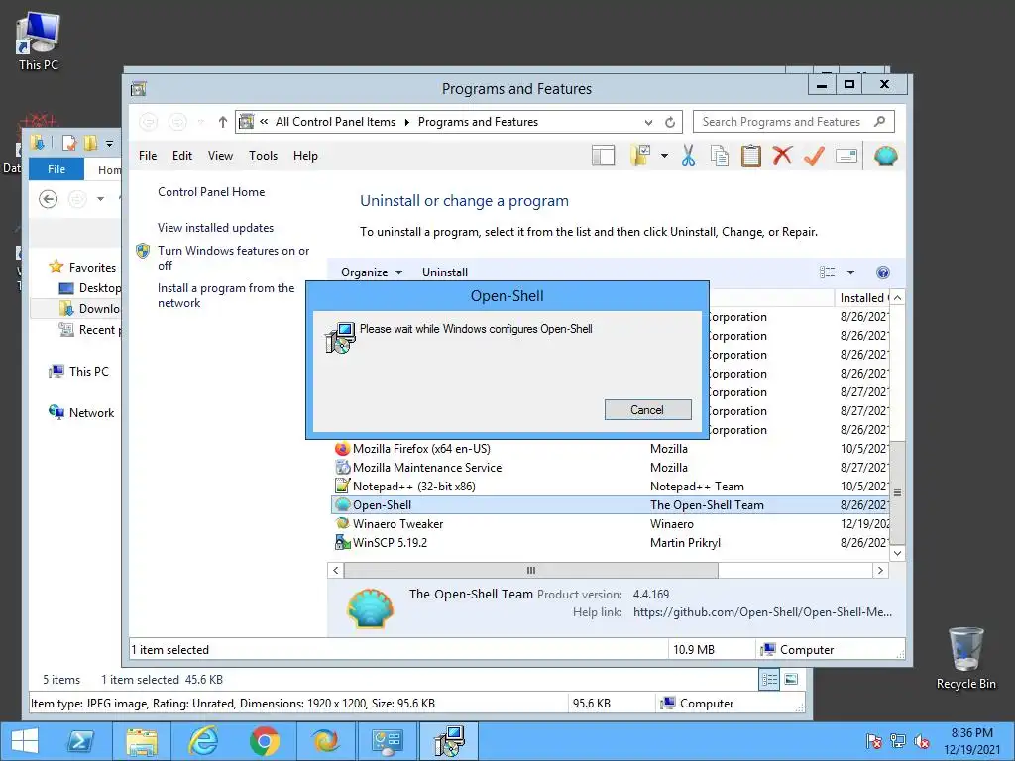Switch File Explorer to details view icon

click(x=769, y=679)
